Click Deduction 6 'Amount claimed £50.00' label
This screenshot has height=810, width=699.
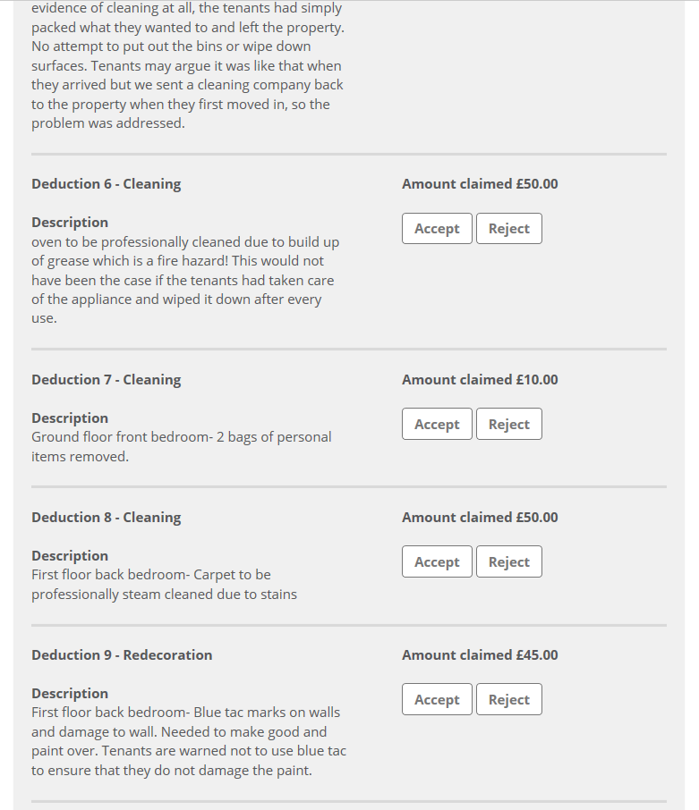[480, 184]
